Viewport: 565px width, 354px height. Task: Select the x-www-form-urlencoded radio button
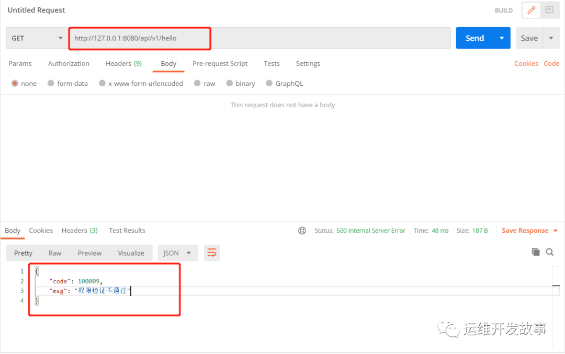pos(103,83)
